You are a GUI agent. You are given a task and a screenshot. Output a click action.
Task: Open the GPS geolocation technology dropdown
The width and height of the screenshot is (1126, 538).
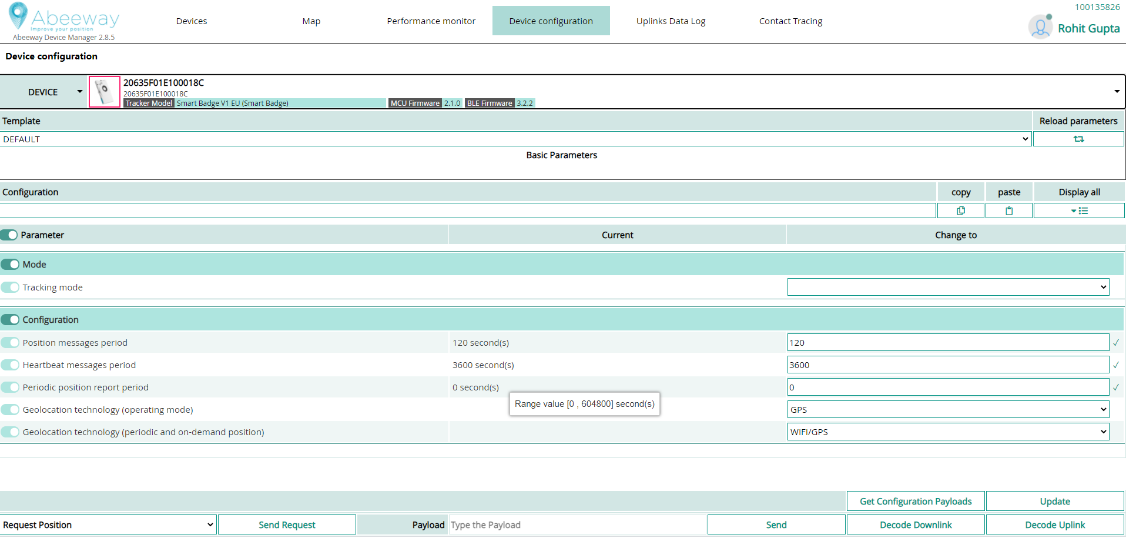[x=948, y=410]
